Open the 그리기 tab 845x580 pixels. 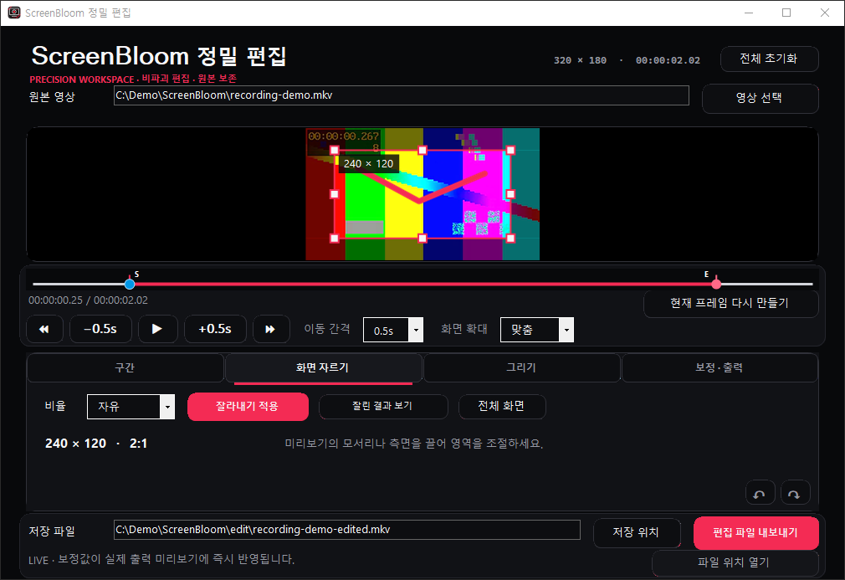pos(521,367)
